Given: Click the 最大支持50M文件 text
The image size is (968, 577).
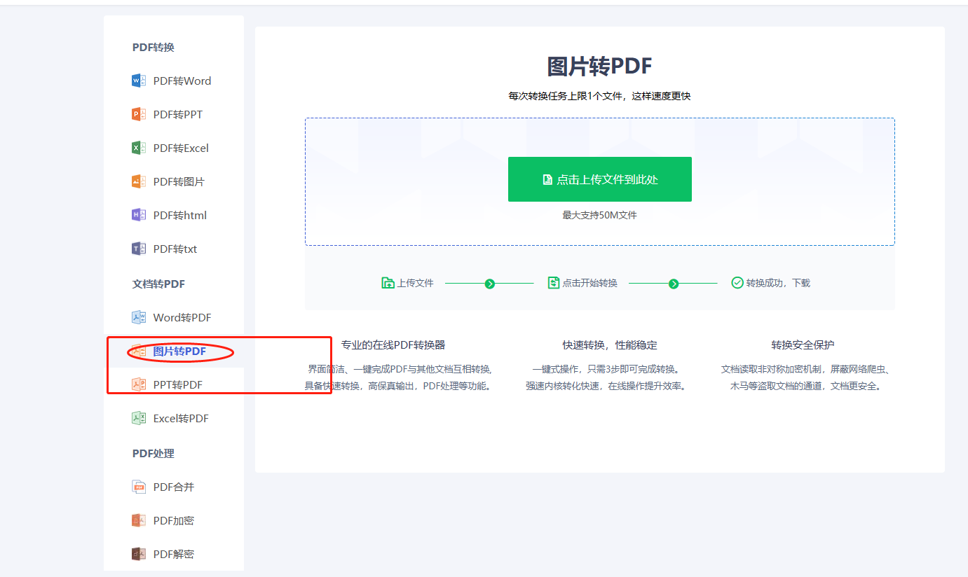Looking at the screenshot, I should [x=600, y=215].
